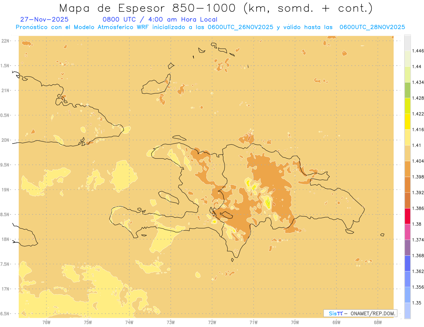Pick the bright yellow swatch between 1.416 and 1.422

[407, 122]
